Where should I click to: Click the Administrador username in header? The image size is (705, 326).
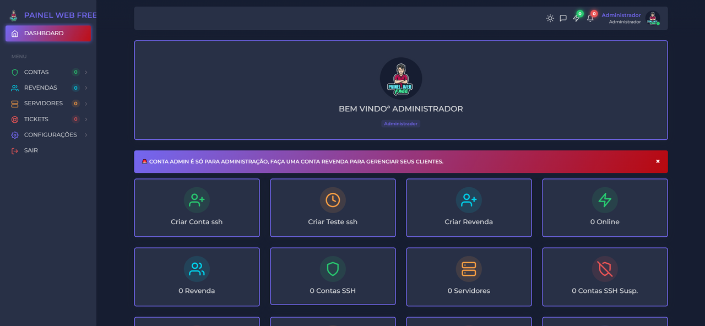(621, 15)
